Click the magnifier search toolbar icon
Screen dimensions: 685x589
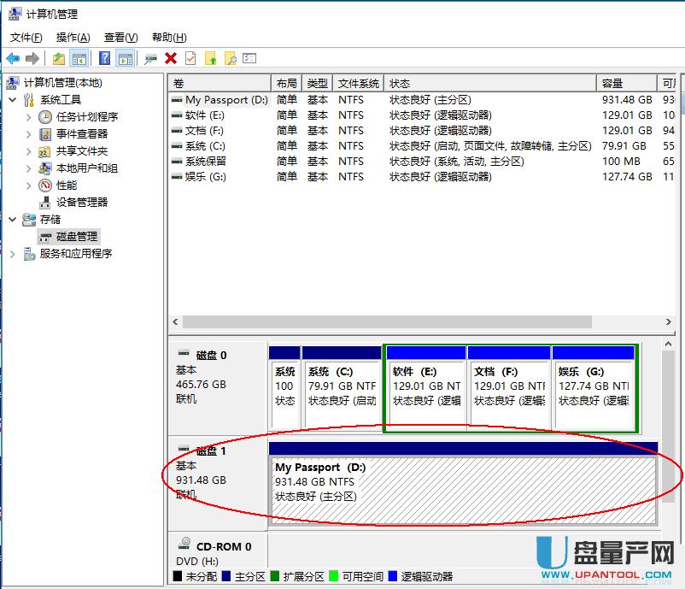tap(230, 58)
